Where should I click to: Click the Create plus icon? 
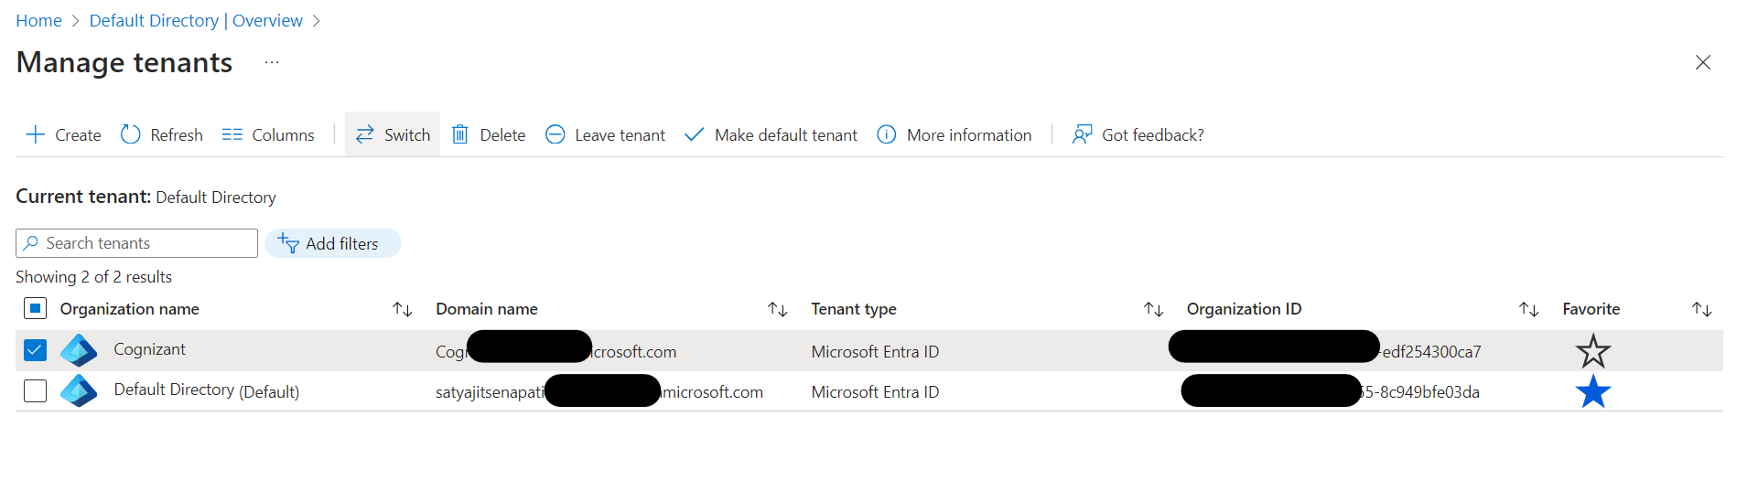click(x=36, y=135)
